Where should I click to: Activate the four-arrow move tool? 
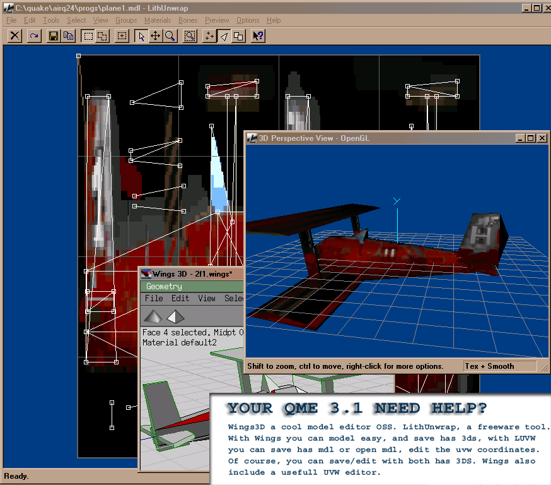pyautogui.click(x=155, y=36)
